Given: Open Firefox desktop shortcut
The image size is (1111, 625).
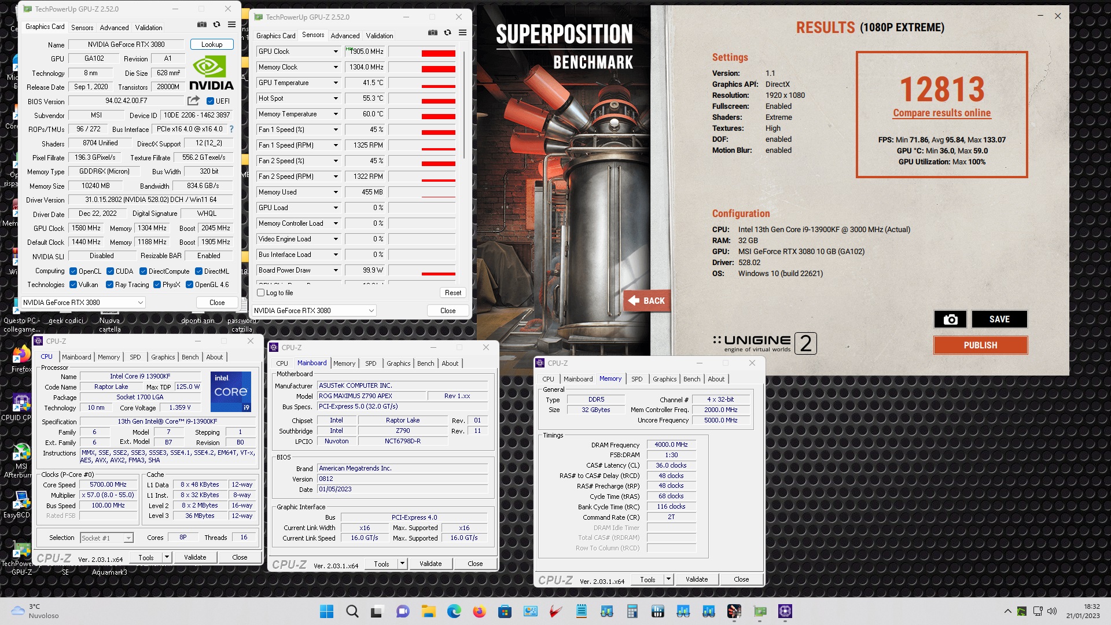Looking at the screenshot, I should pyautogui.click(x=21, y=359).
